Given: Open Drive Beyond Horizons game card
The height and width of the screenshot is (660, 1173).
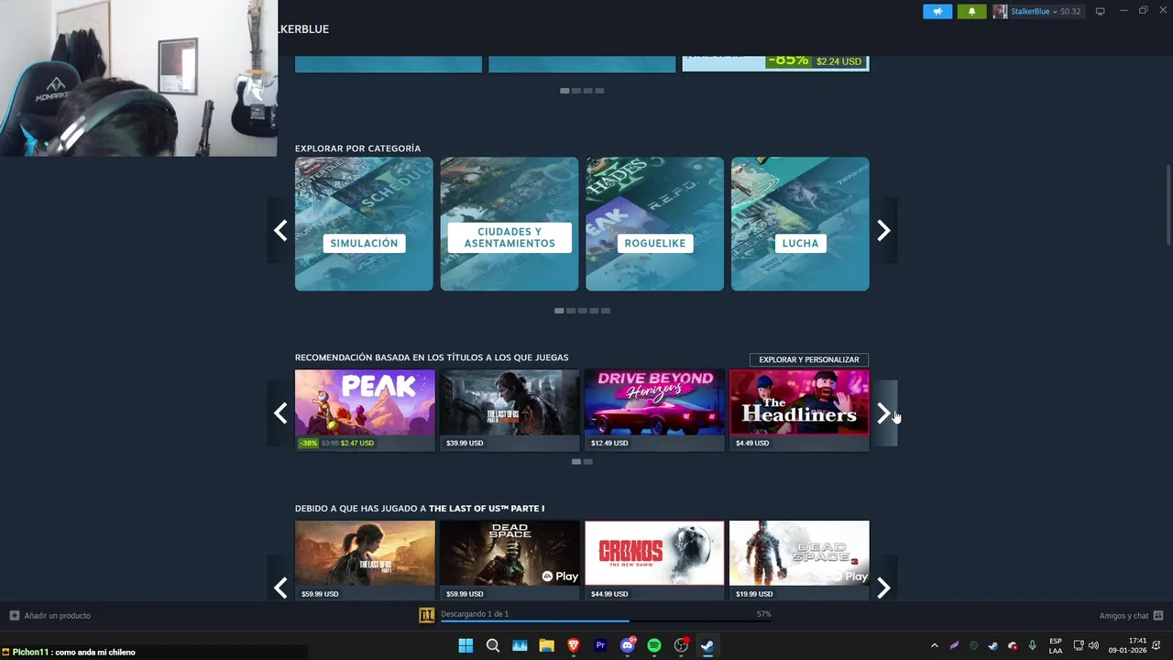Looking at the screenshot, I should [x=654, y=410].
